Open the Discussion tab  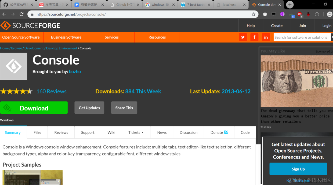point(189,132)
